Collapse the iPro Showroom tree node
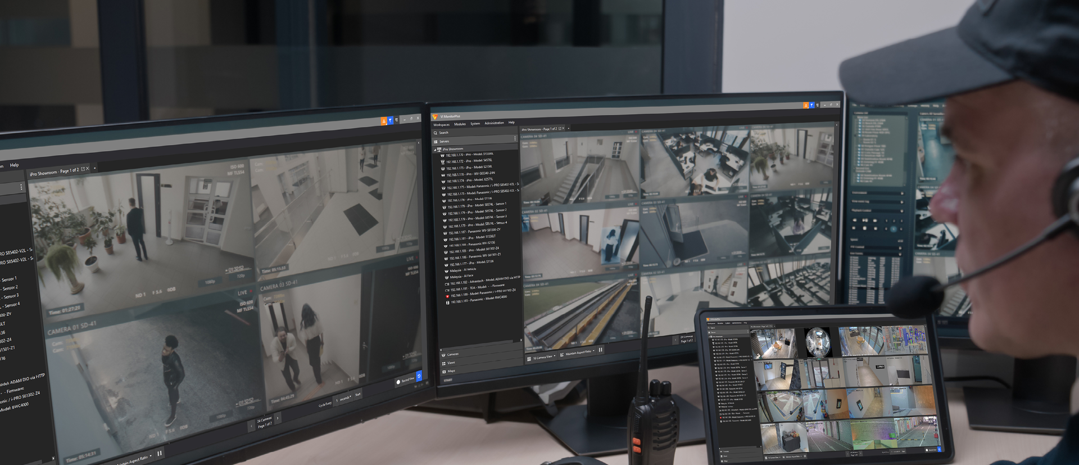The height and width of the screenshot is (465, 1079). point(434,150)
